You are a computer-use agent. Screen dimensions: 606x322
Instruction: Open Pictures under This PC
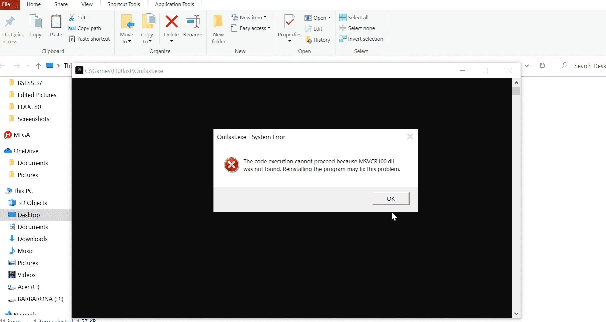23,263
